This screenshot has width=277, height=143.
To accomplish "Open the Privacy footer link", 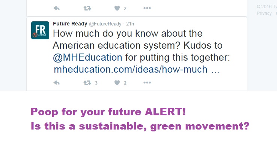I will [x=264, y=13].
